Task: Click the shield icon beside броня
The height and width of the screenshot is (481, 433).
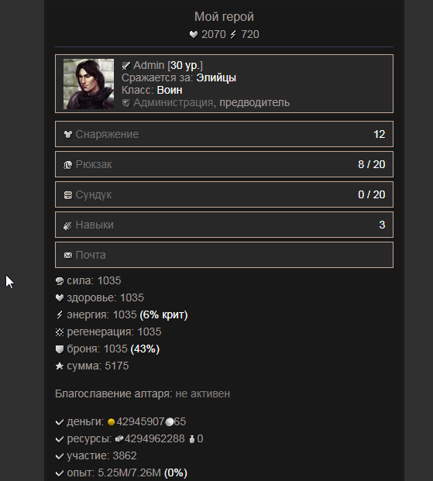Action: click(60, 349)
